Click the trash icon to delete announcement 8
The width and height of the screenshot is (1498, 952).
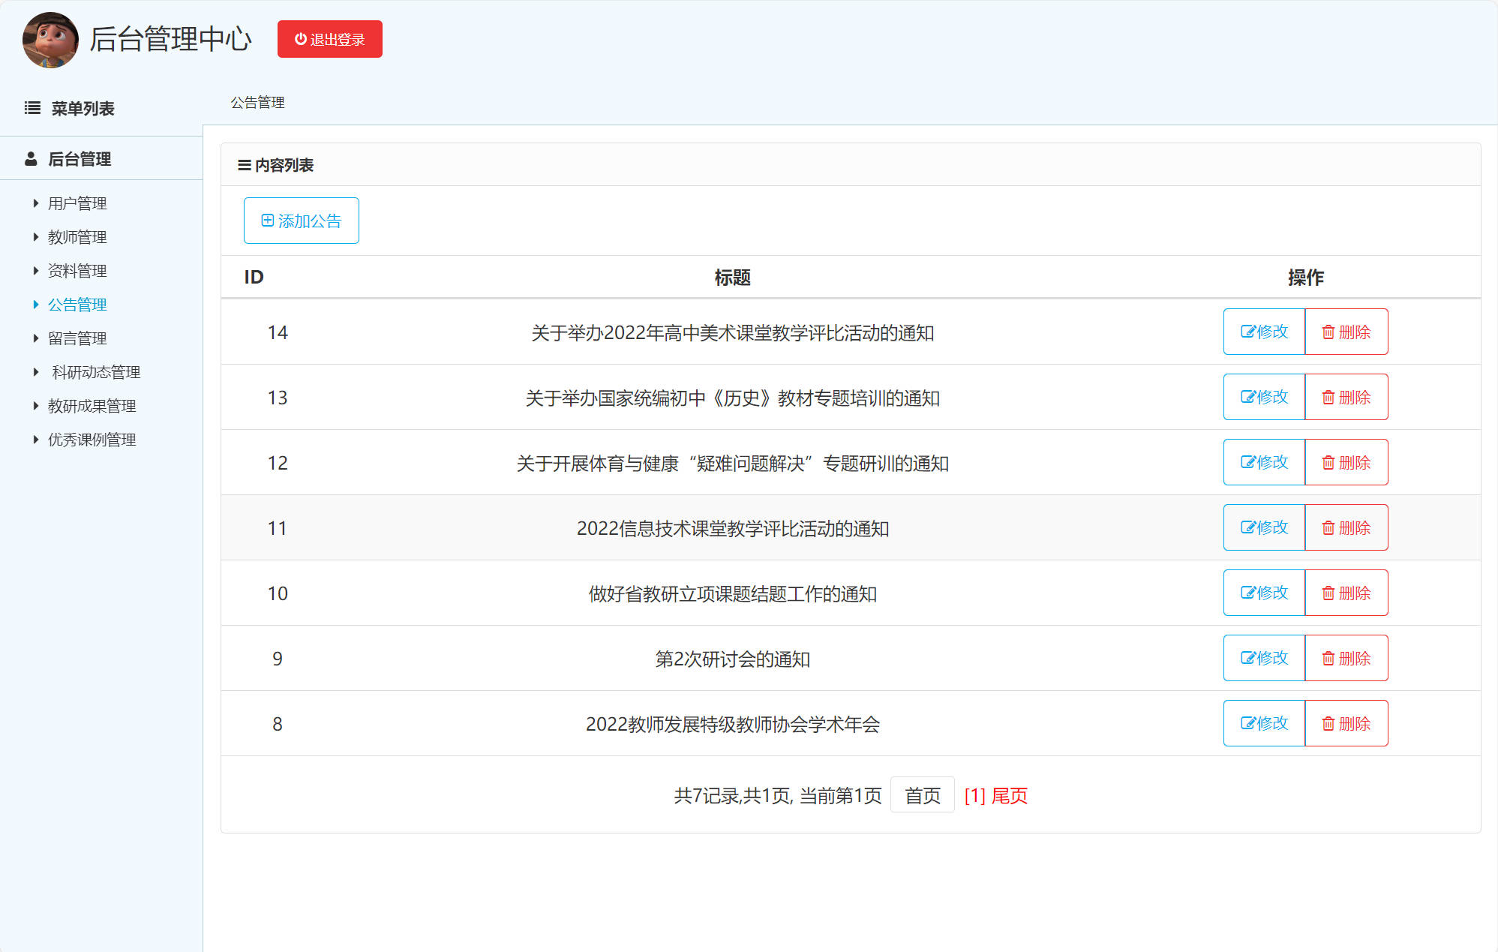(1328, 723)
